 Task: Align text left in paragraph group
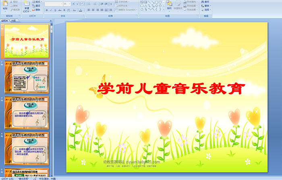pos(89,10)
